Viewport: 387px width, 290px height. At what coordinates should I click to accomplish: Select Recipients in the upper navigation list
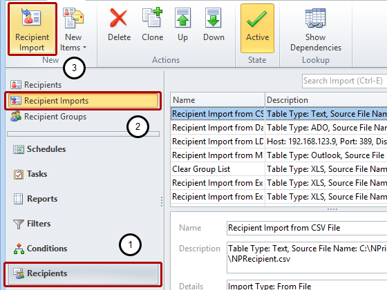pyautogui.click(x=36, y=85)
